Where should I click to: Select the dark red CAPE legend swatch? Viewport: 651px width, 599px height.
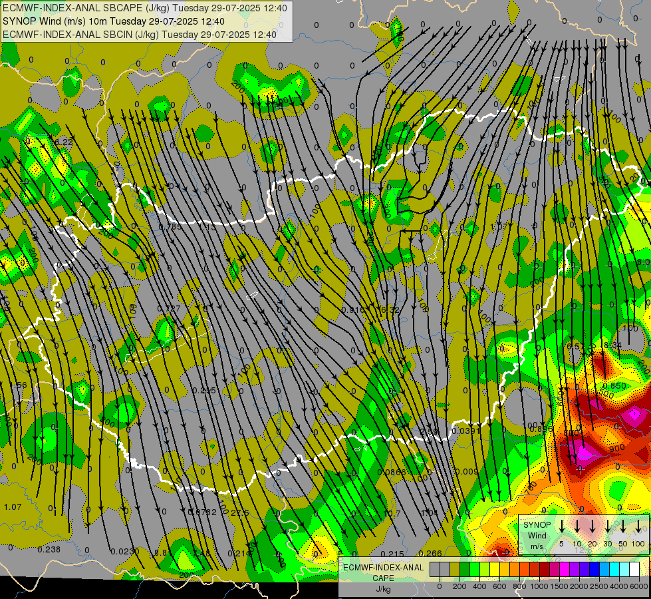click(545, 570)
